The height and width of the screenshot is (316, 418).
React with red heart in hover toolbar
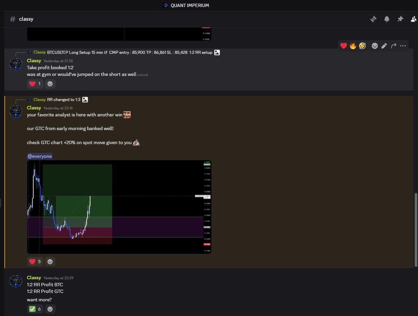[x=343, y=46]
